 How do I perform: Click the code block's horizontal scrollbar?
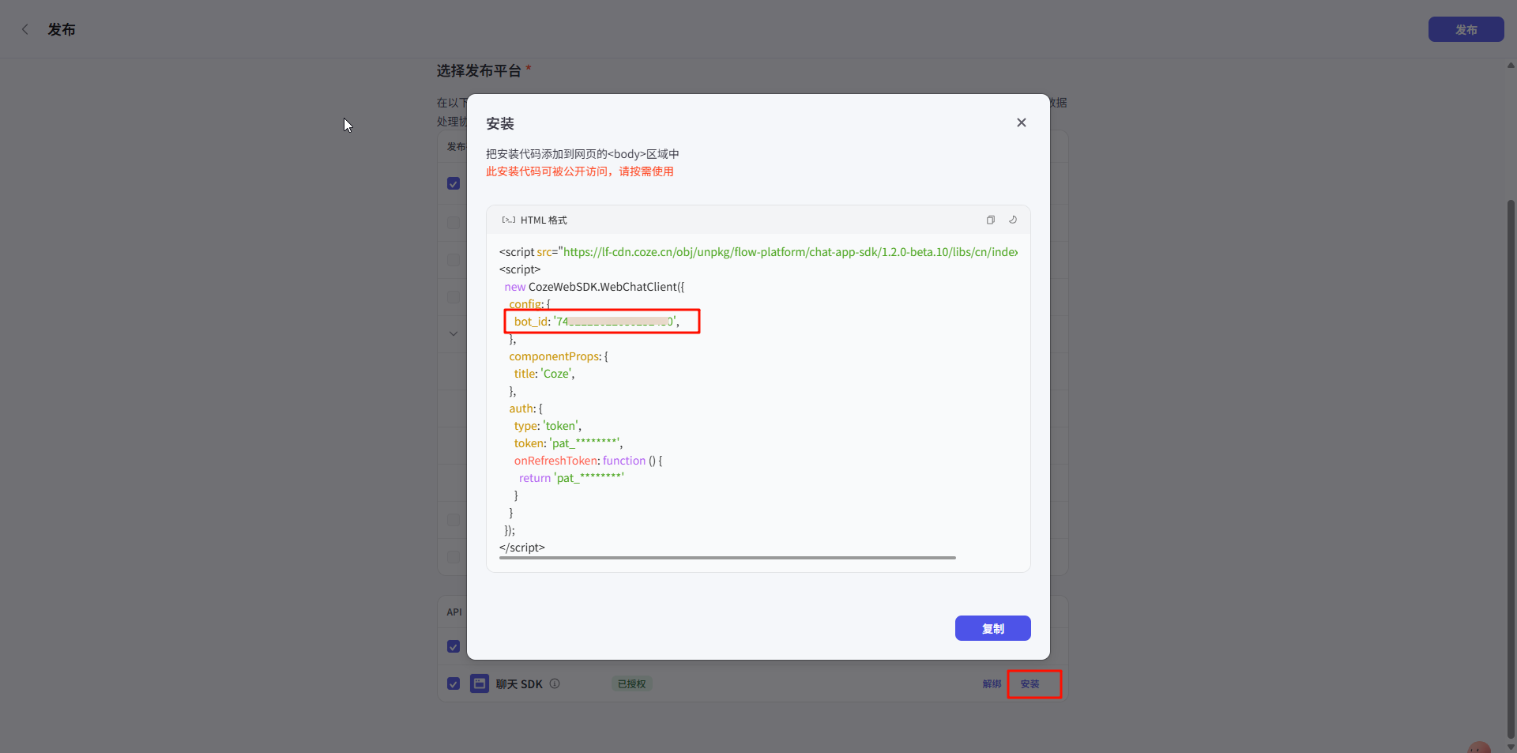tap(727, 558)
